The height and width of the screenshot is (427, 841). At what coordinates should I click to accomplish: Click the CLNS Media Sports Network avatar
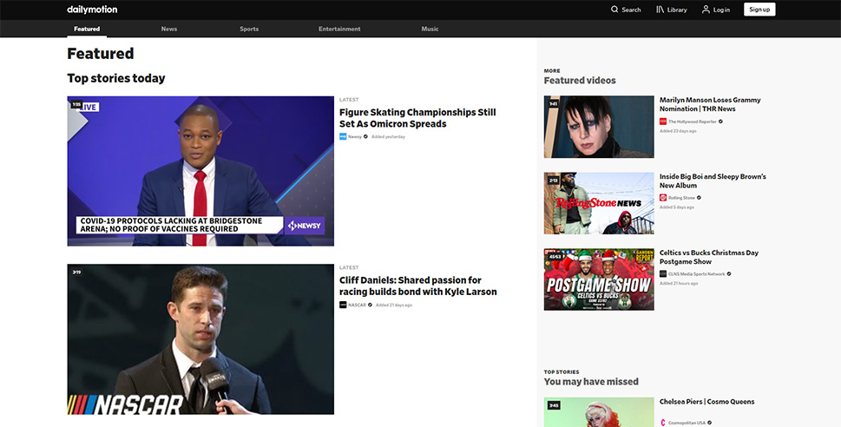tap(663, 274)
